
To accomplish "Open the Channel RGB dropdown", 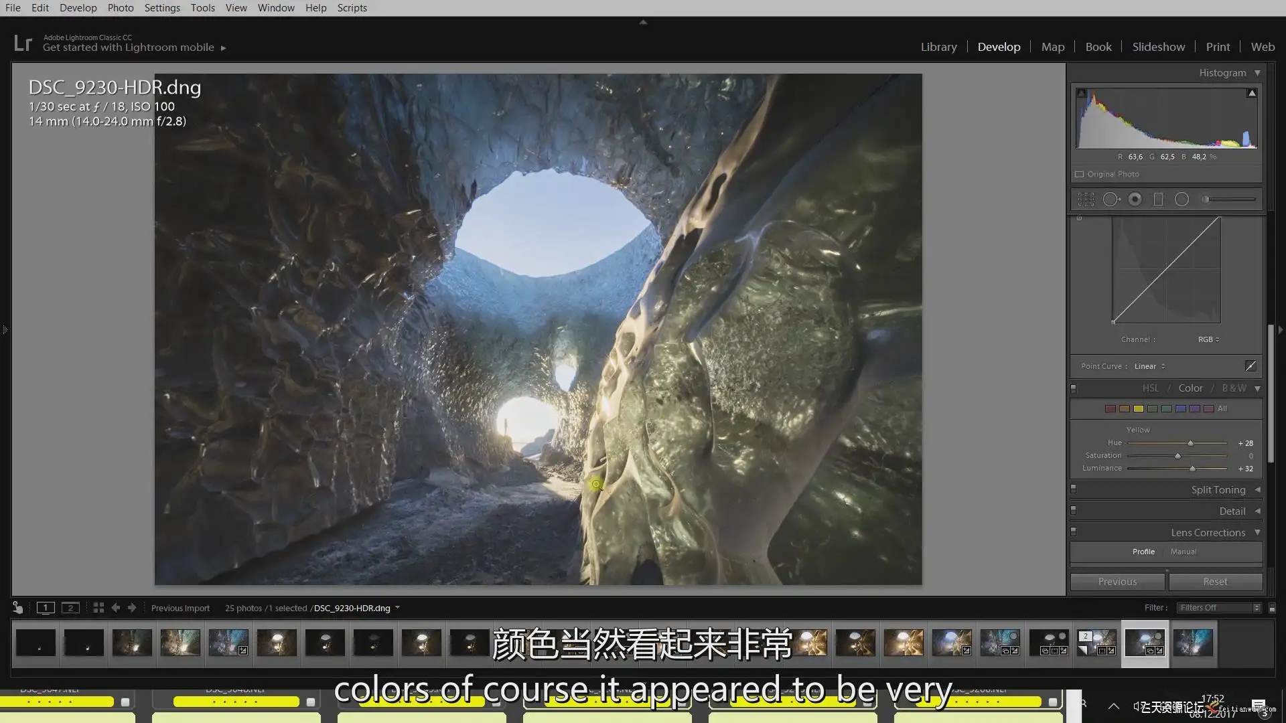I will (x=1208, y=339).
